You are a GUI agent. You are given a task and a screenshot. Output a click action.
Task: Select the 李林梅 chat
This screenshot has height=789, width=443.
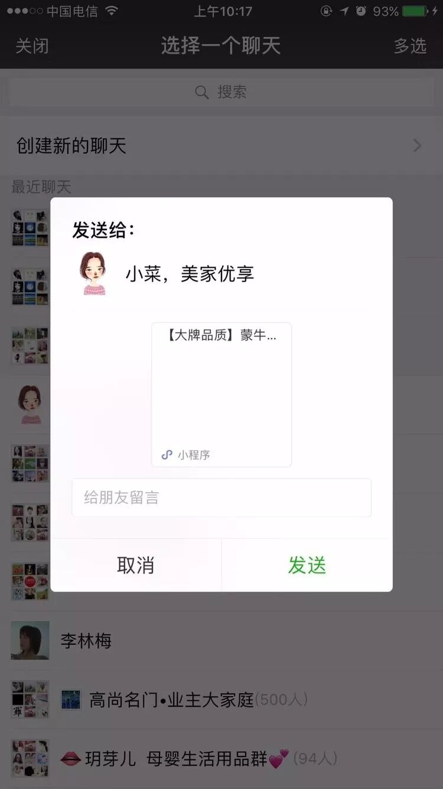tap(221, 641)
